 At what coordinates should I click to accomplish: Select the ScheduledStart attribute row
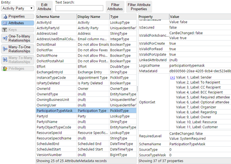click(x=86, y=149)
